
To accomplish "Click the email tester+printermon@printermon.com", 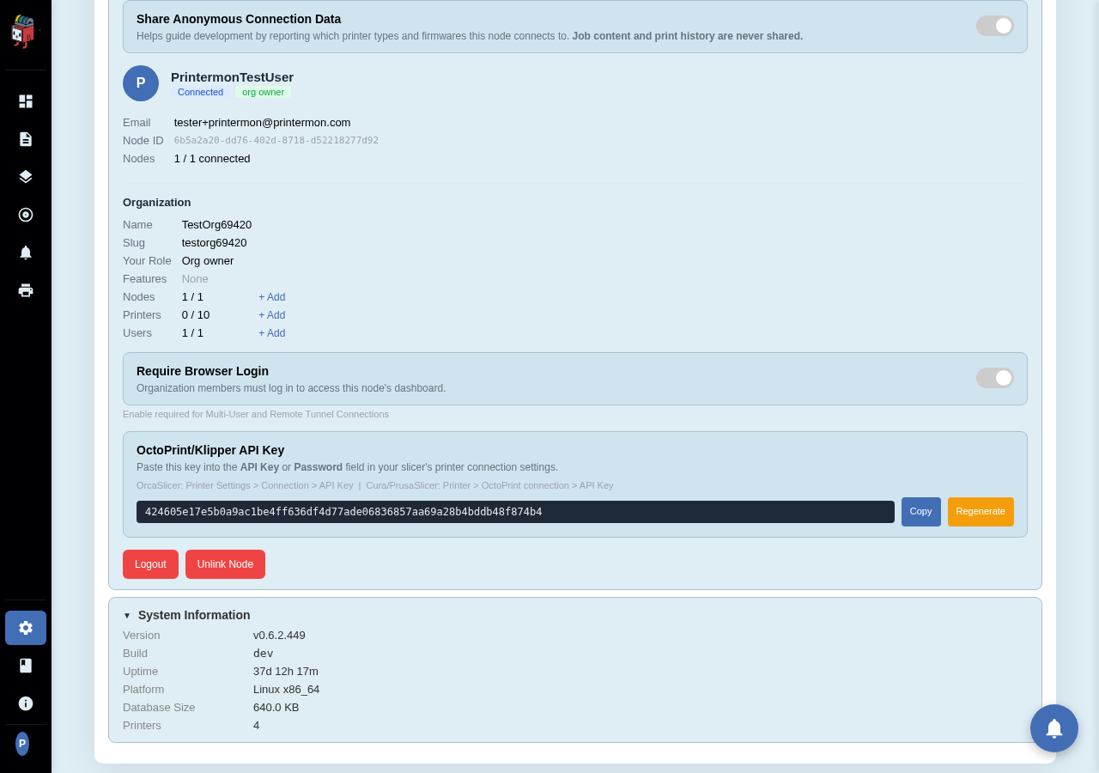I will pyautogui.click(x=263, y=123).
